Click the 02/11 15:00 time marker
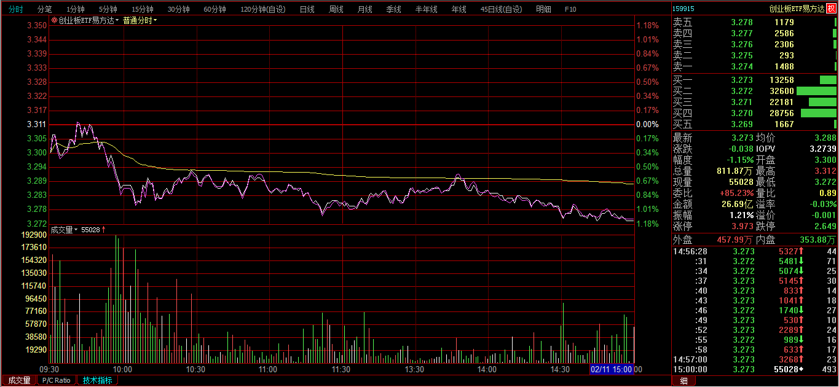The image size is (839, 387). (611, 369)
